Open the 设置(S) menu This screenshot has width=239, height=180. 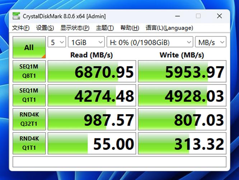point(45,28)
